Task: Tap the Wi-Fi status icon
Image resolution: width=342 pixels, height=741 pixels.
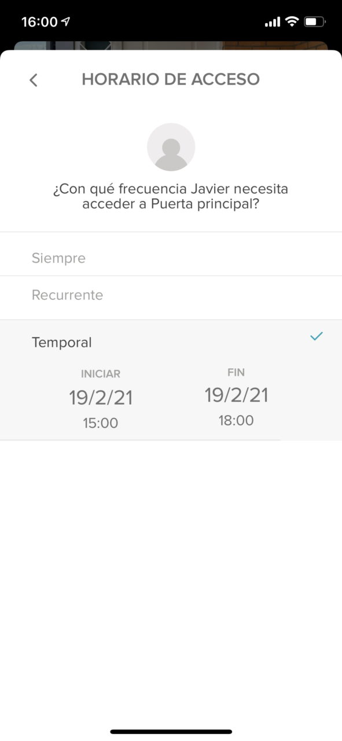Action: point(292,22)
